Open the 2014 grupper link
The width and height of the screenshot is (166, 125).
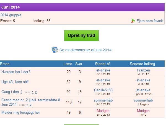(11, 15)
